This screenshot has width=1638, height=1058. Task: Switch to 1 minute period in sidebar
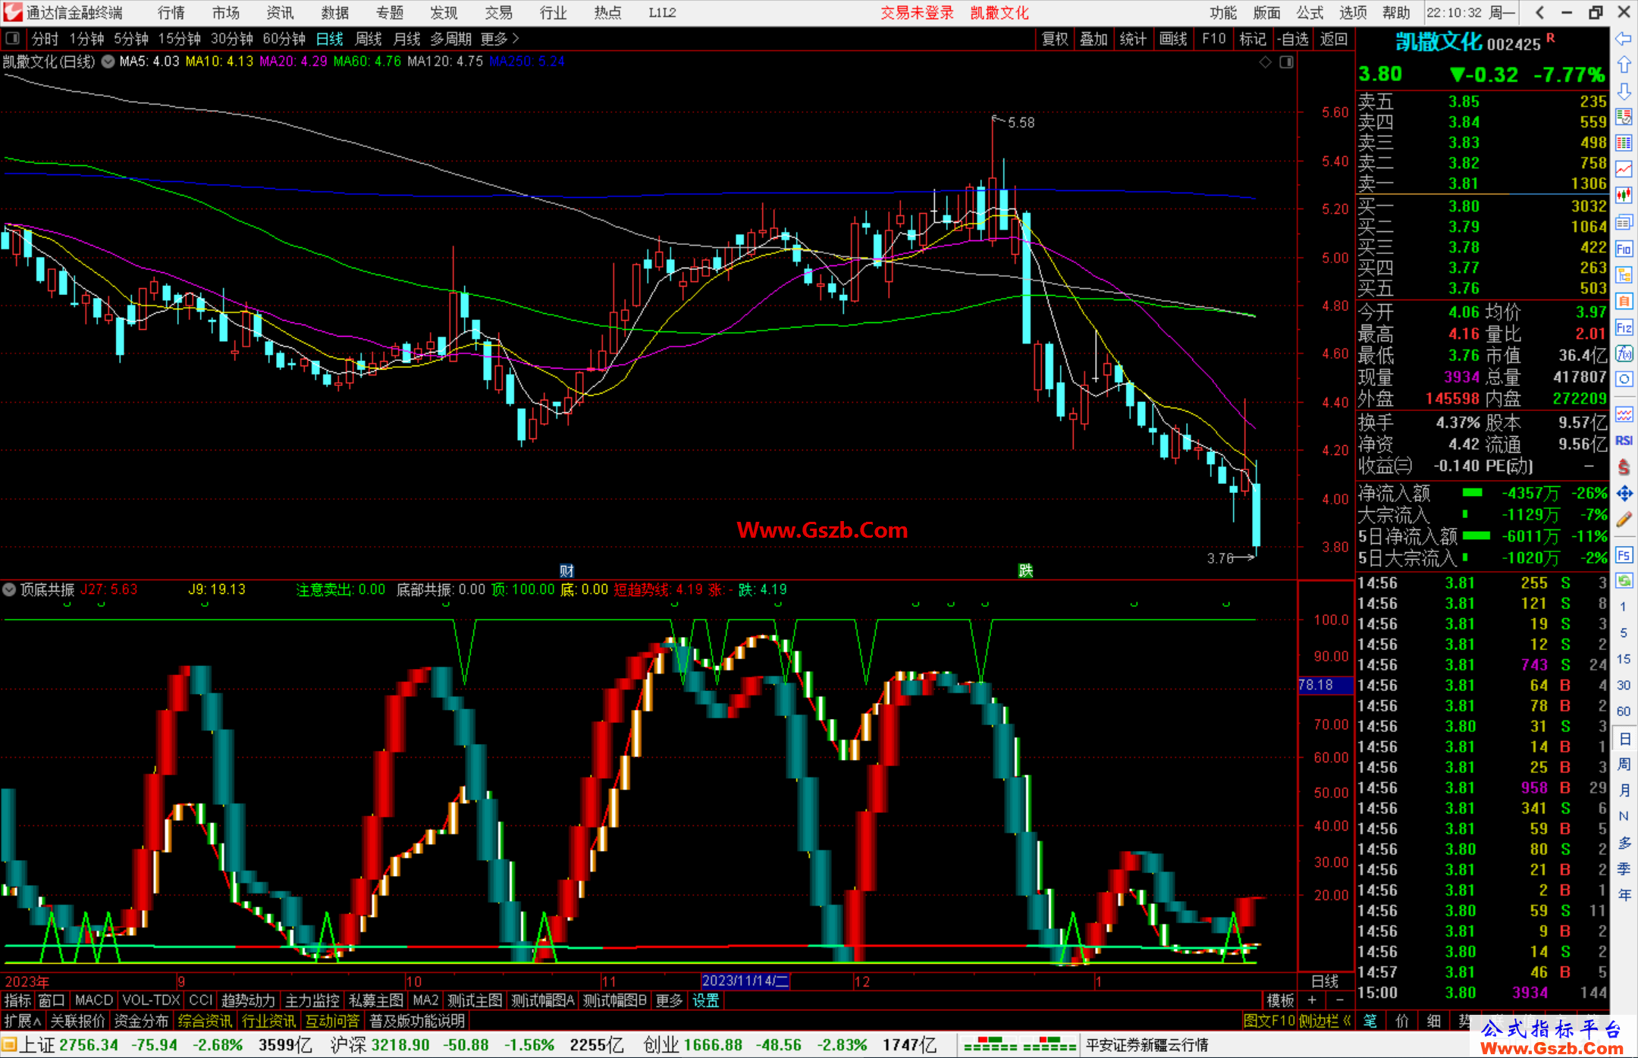1624,607
